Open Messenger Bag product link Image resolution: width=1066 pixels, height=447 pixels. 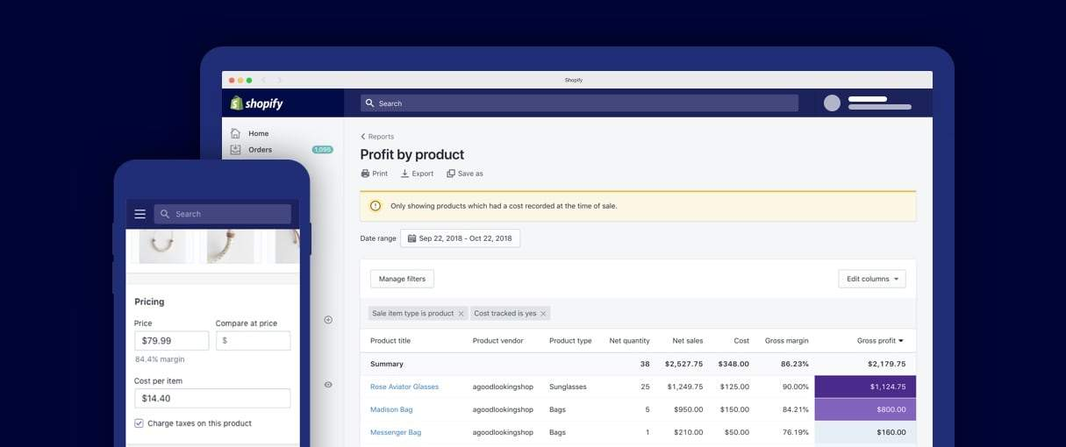point(396,432)
